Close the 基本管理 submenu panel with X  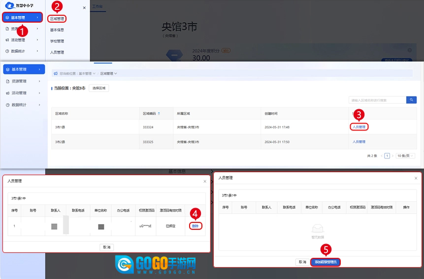point(84,8)
